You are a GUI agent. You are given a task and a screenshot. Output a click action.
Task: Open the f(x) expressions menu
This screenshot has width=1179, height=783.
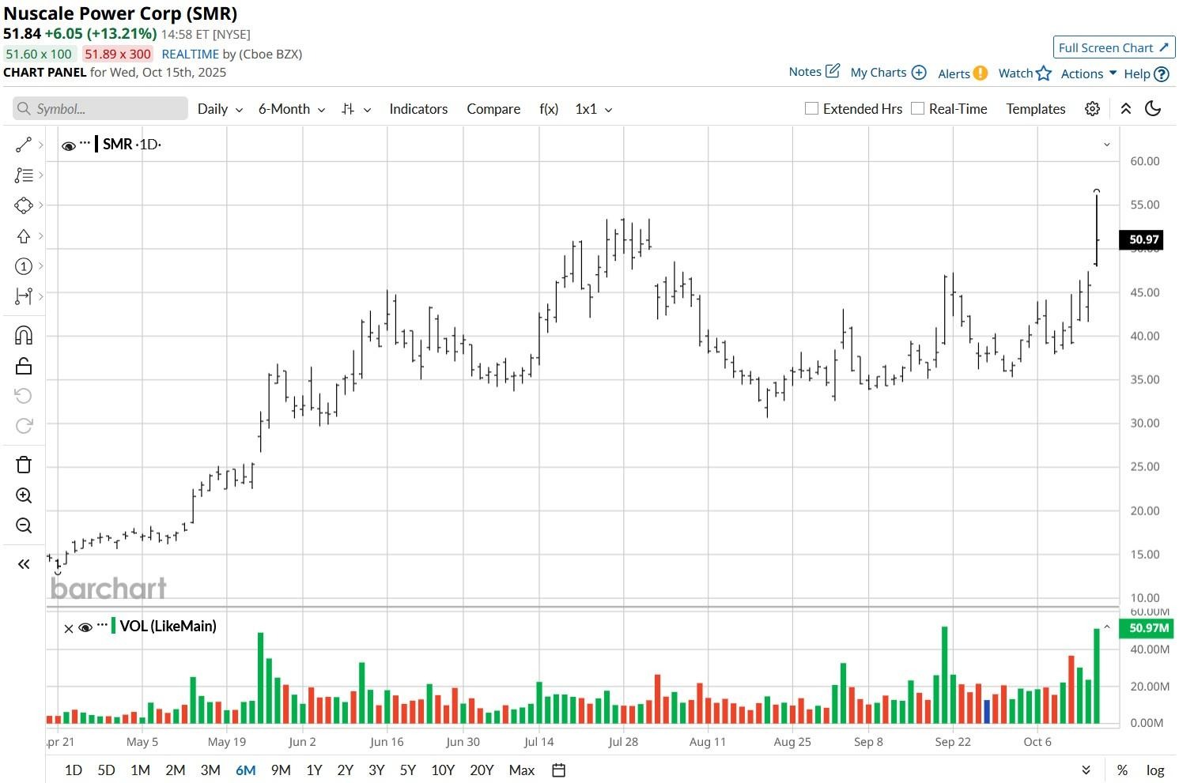[549, 109]
